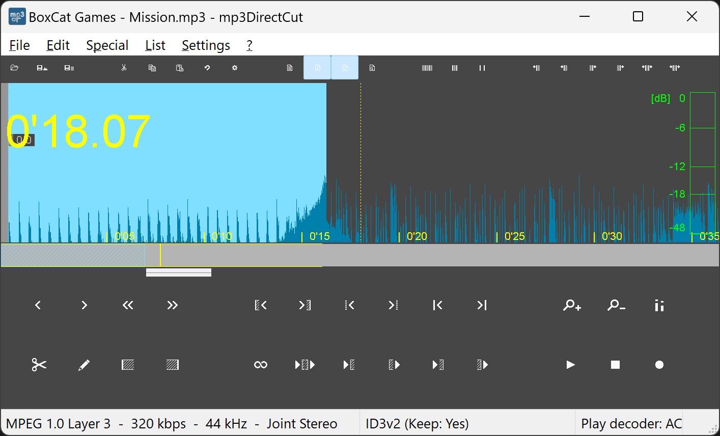Screen dimensions: 720x436
Task: Click the yellow position marker in the overview bar
Action: pos(160,255)
